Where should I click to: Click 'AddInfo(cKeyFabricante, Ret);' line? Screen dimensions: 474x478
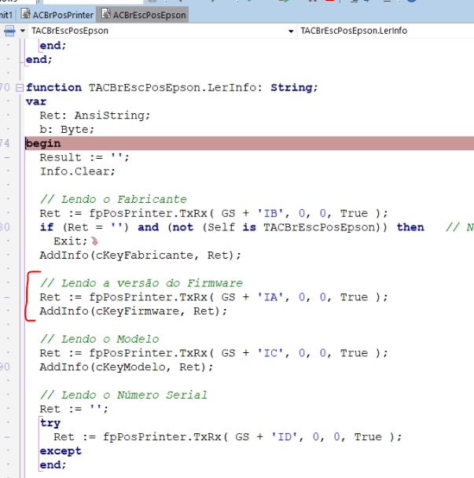pyautogui.click(x=140, y=256)
